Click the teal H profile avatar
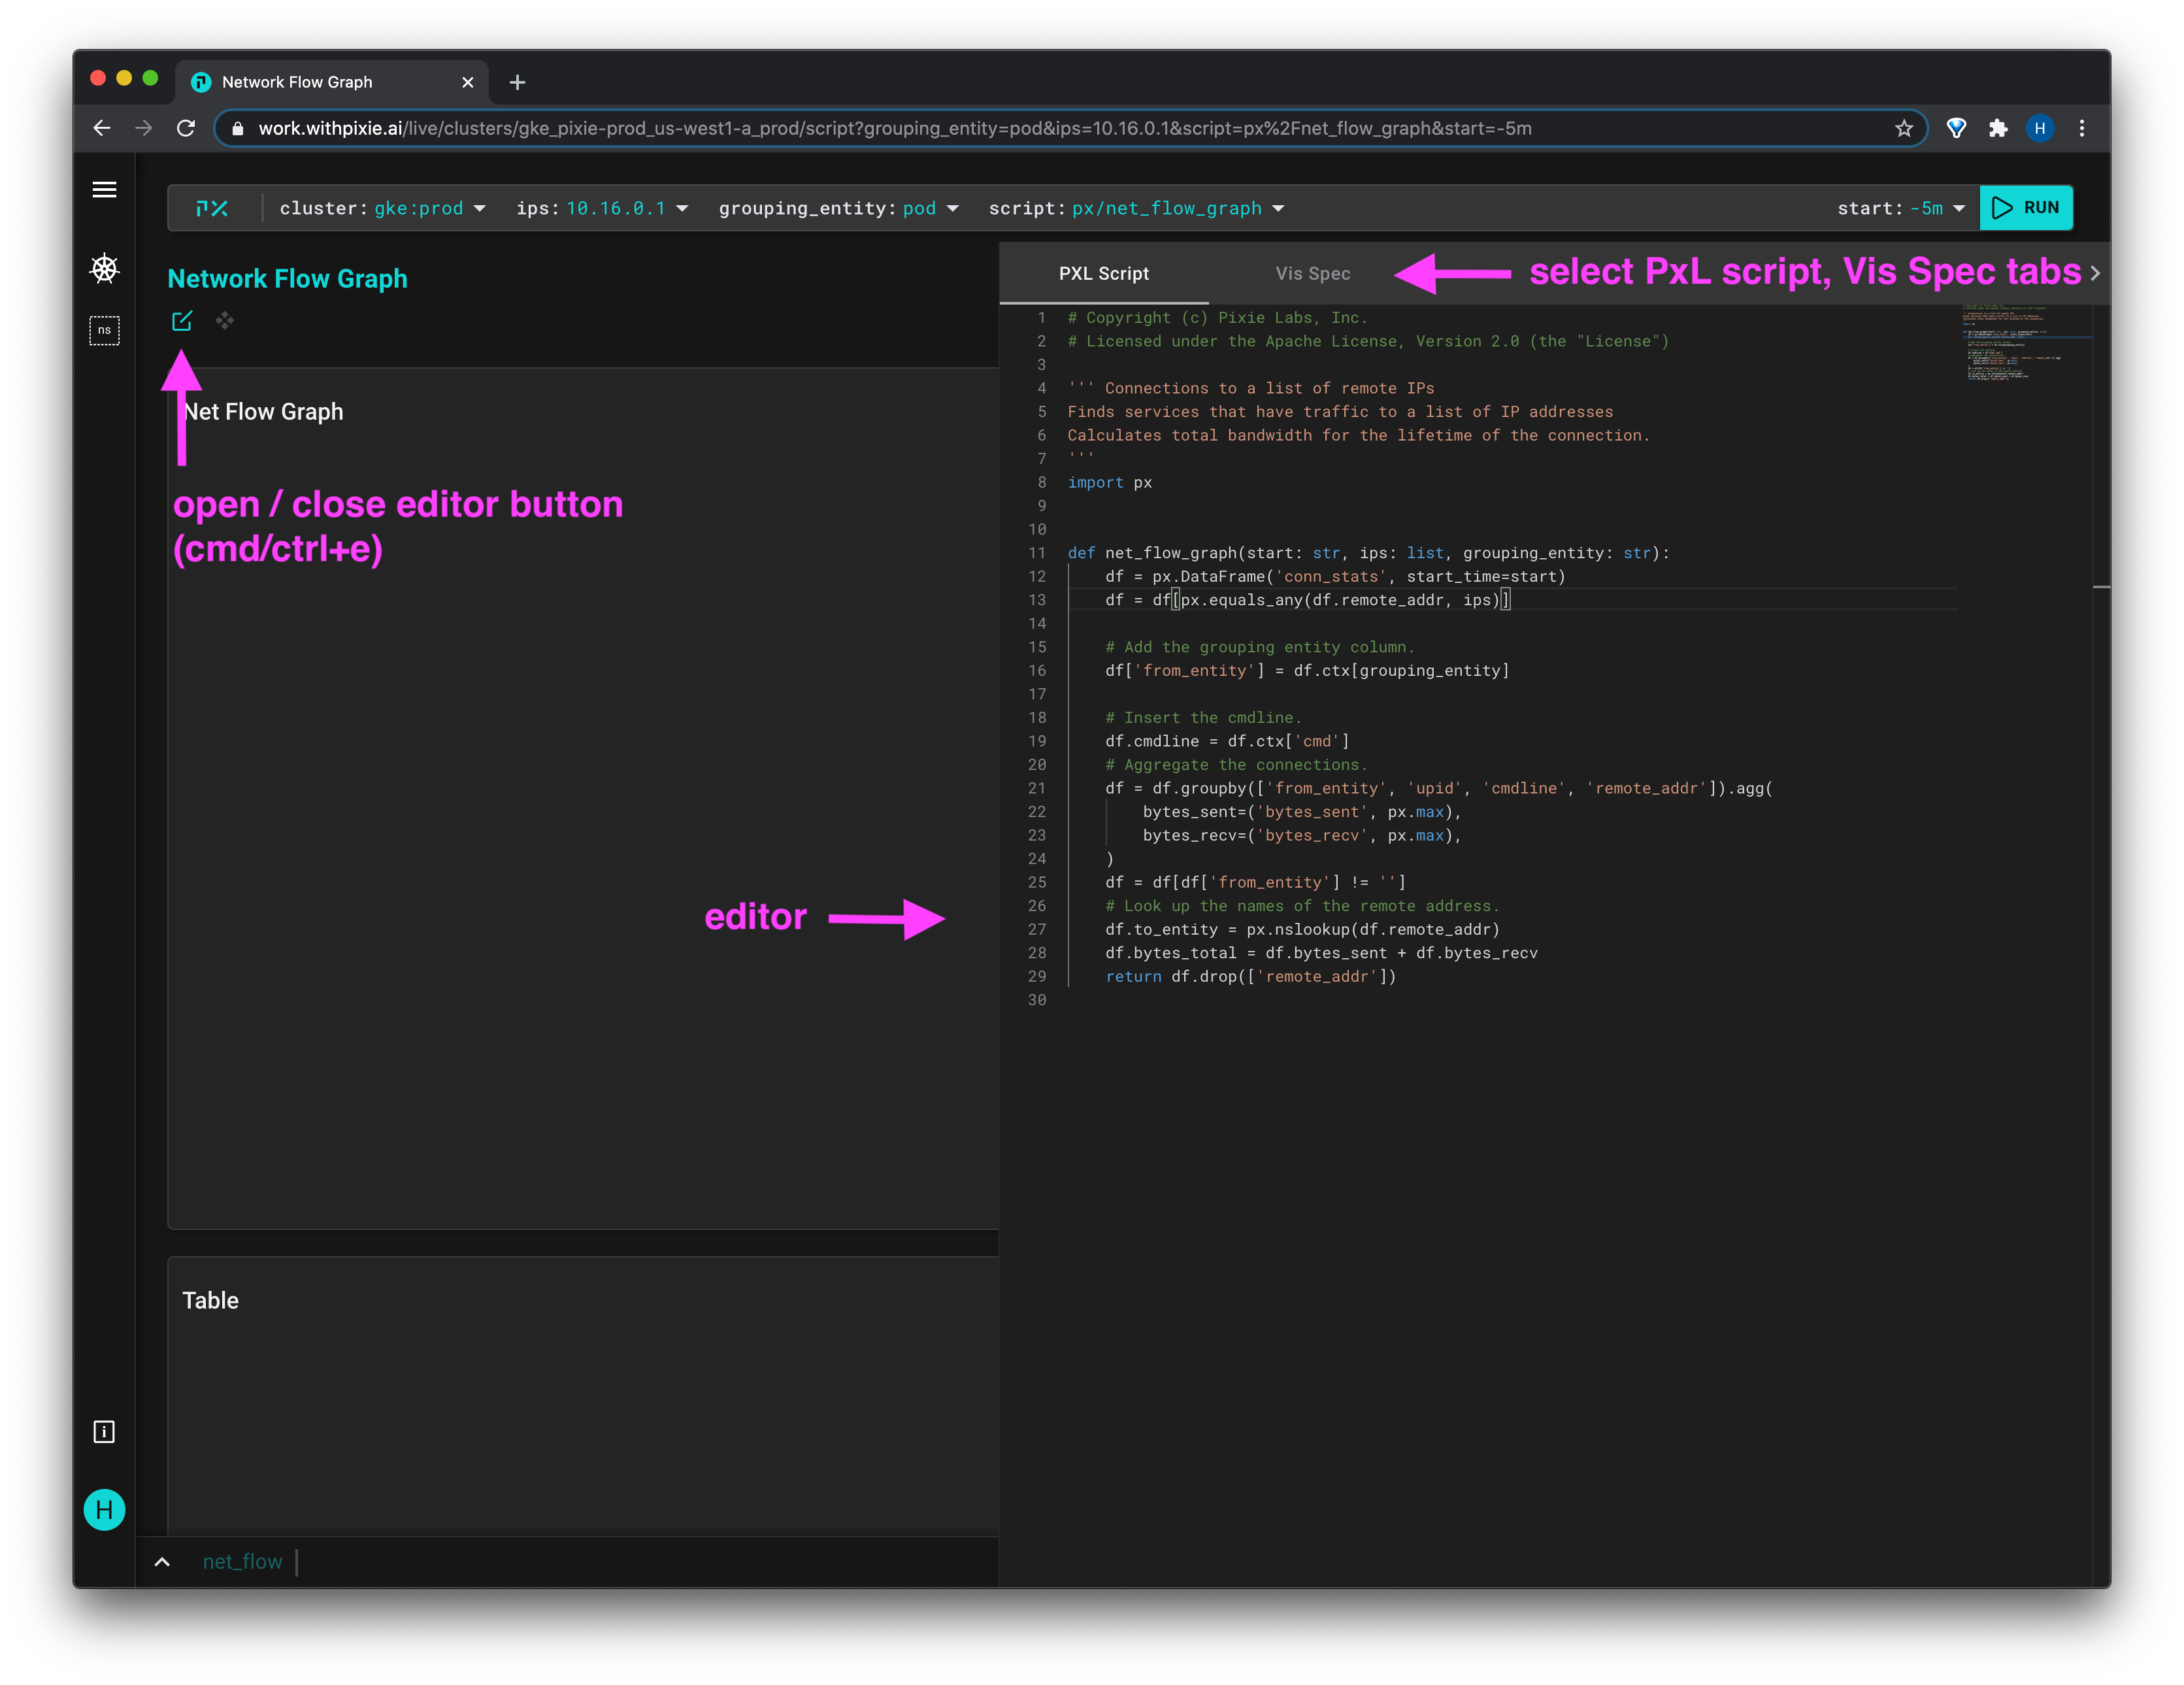The width and height of the screenshot is (2184, 1685). tap(104, 1510)
